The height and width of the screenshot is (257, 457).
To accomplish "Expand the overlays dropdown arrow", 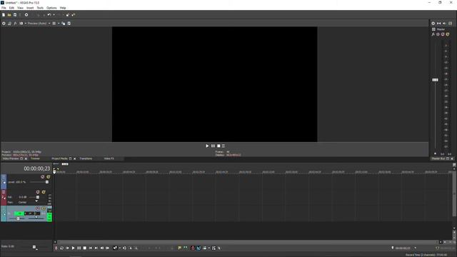I will tap(59, 24).
